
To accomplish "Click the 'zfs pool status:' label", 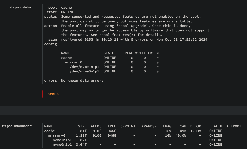I will (x=21, y=7).
